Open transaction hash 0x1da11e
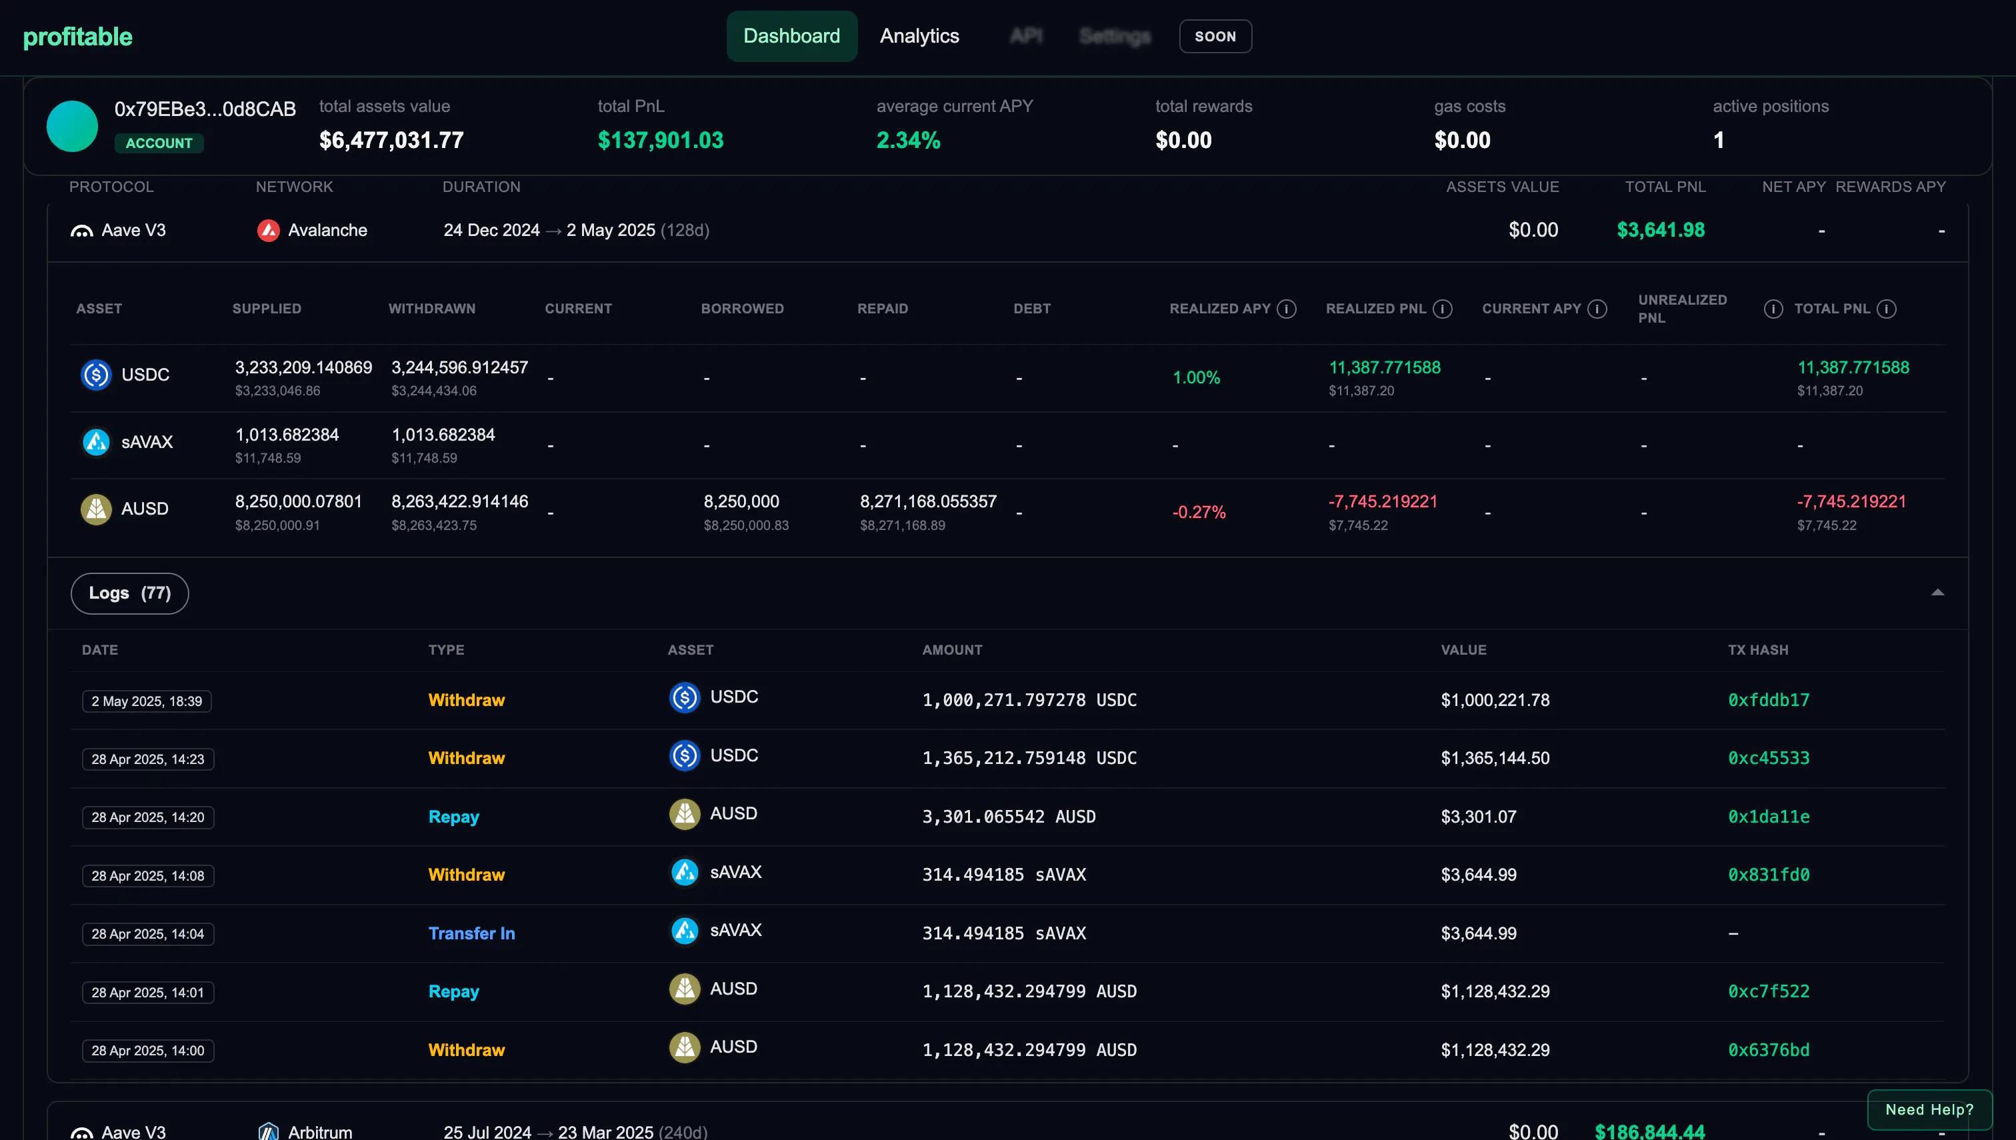The width and height of the screenshot is (2016, 1140). click(x=1769, y=817)
